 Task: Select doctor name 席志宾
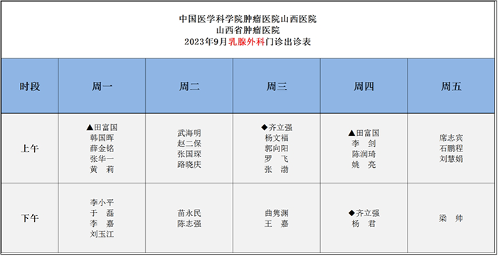[451, 138]
